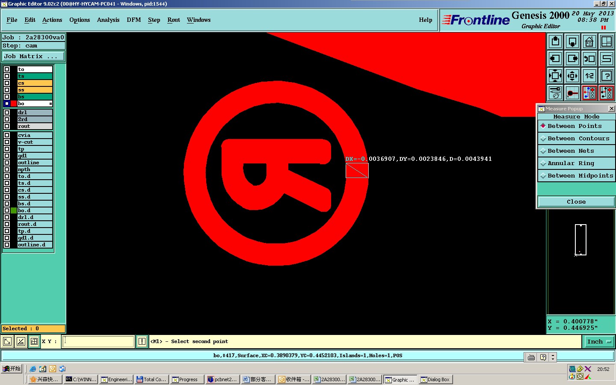Open the Help menu

(426, 20)
